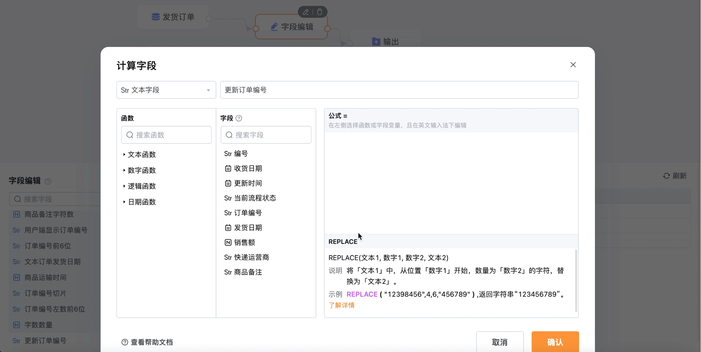701x352 pixels.
Task: Insert the 编号 field
Action: pyautogui.click(x=236, y=154)
